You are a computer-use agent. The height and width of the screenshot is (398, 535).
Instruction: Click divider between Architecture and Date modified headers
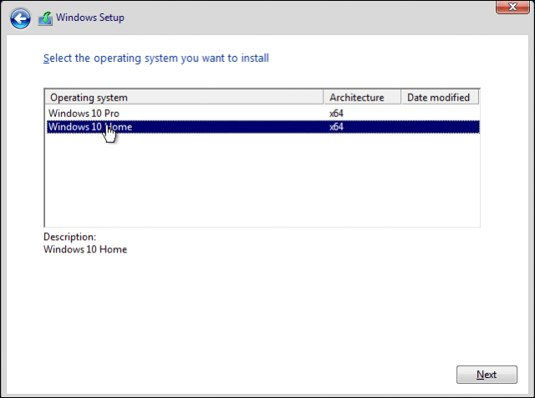401,97
